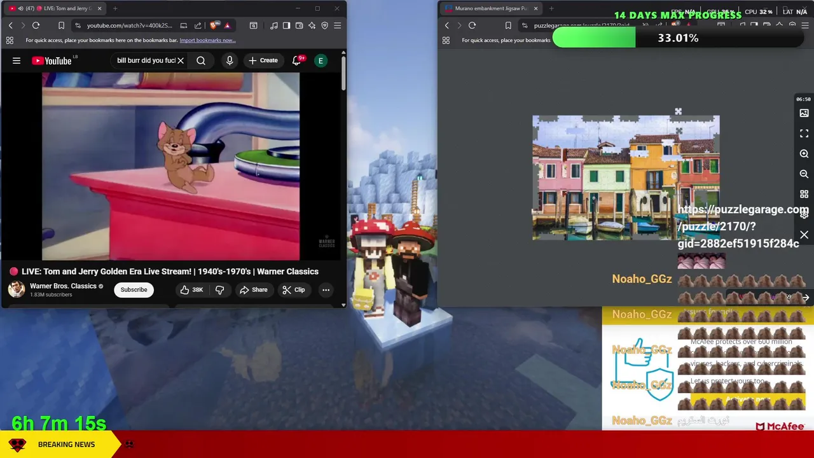Share the Tom and Jerry video
Image resolution: width=814 pixels, height=458 pixels.
point(254,289)
